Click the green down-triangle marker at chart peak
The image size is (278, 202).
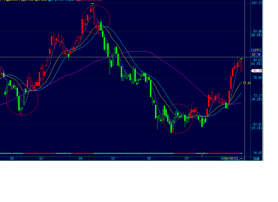click(x=92, y=4)
